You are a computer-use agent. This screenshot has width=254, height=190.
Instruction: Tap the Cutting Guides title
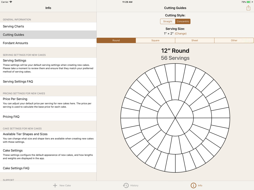click(175, 8)
